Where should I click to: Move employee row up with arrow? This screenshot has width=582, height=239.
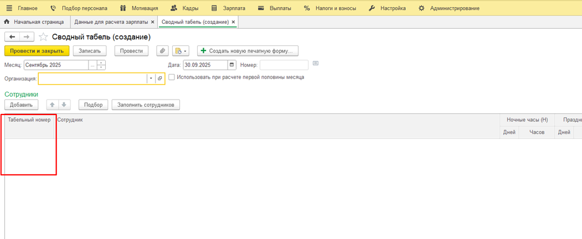[53, 105]
